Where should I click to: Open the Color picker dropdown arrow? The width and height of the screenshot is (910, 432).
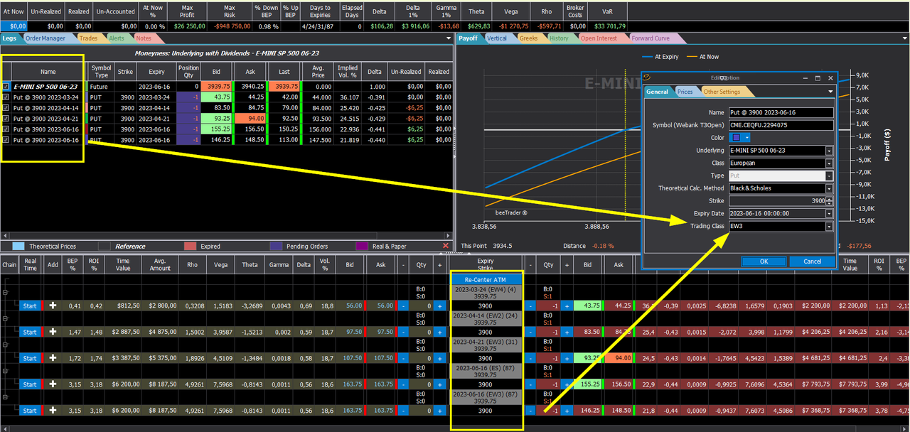[x=746, y=138]
